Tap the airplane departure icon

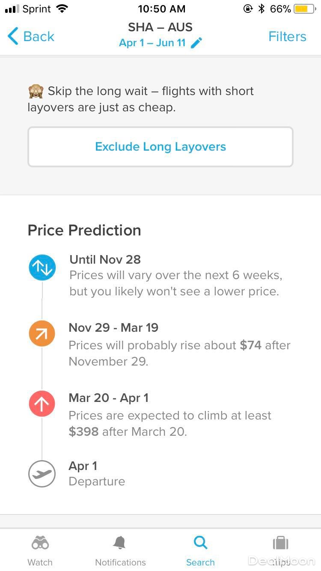(42, 473)
